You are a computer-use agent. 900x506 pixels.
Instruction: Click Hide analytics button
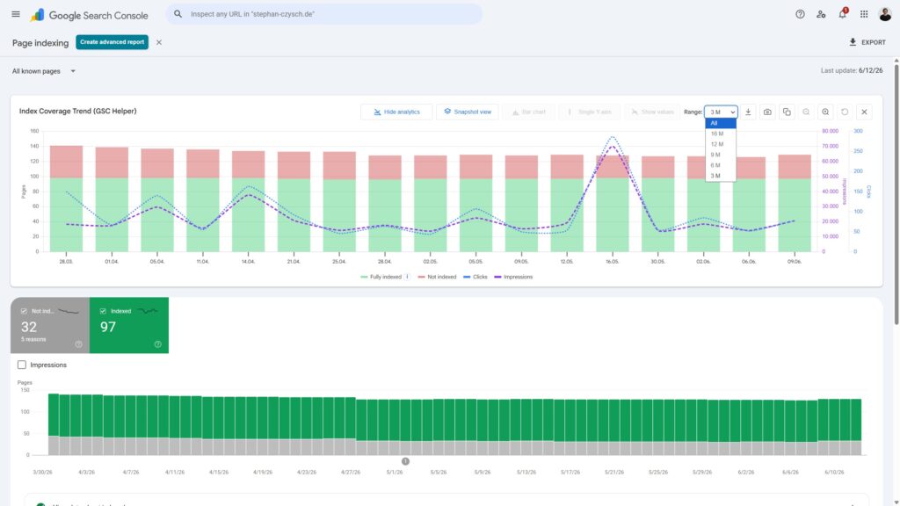point(396,112)
